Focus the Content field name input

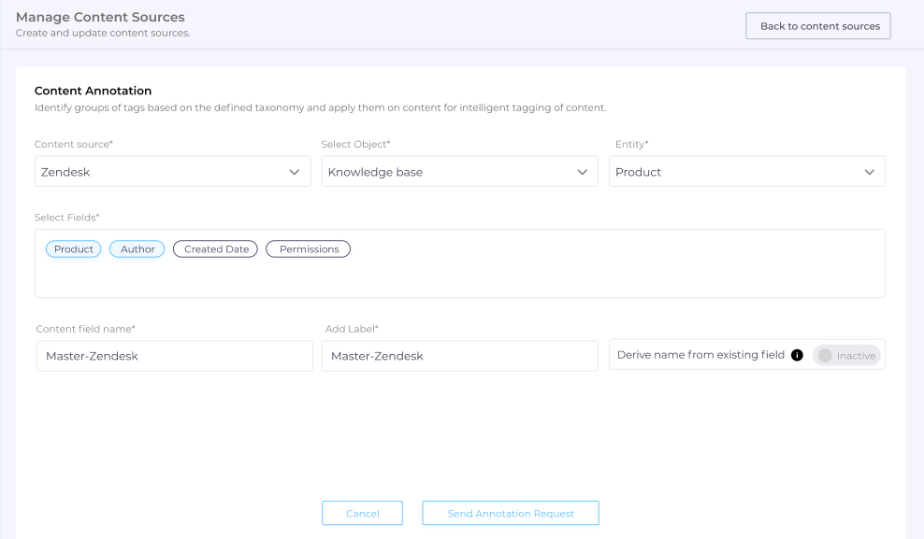pyautogui.click(x=174, y=356)
